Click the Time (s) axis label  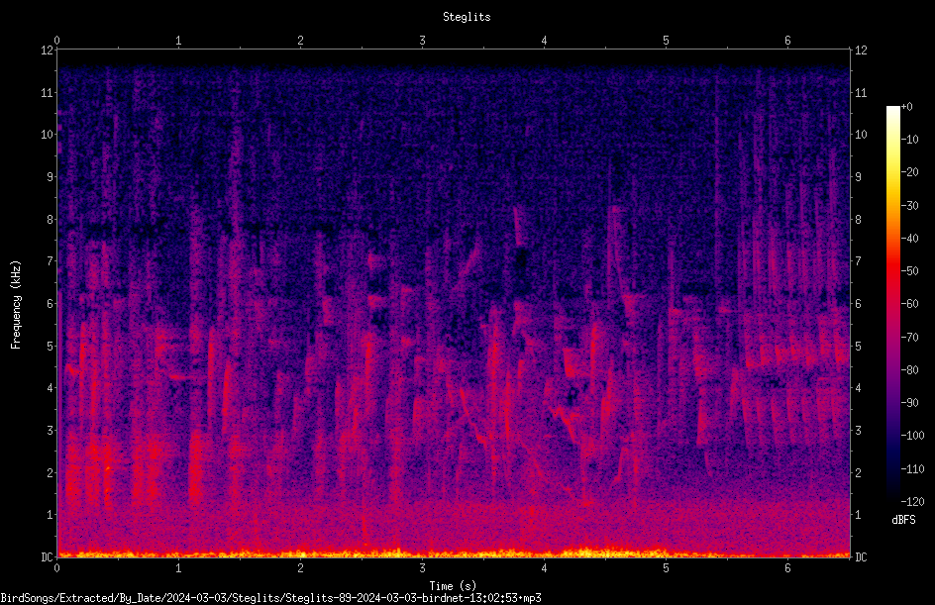(453, 586)
